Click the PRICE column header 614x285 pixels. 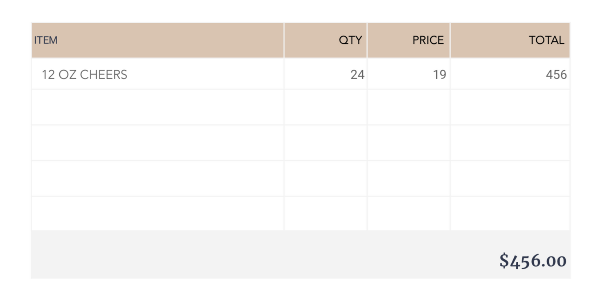409,40
